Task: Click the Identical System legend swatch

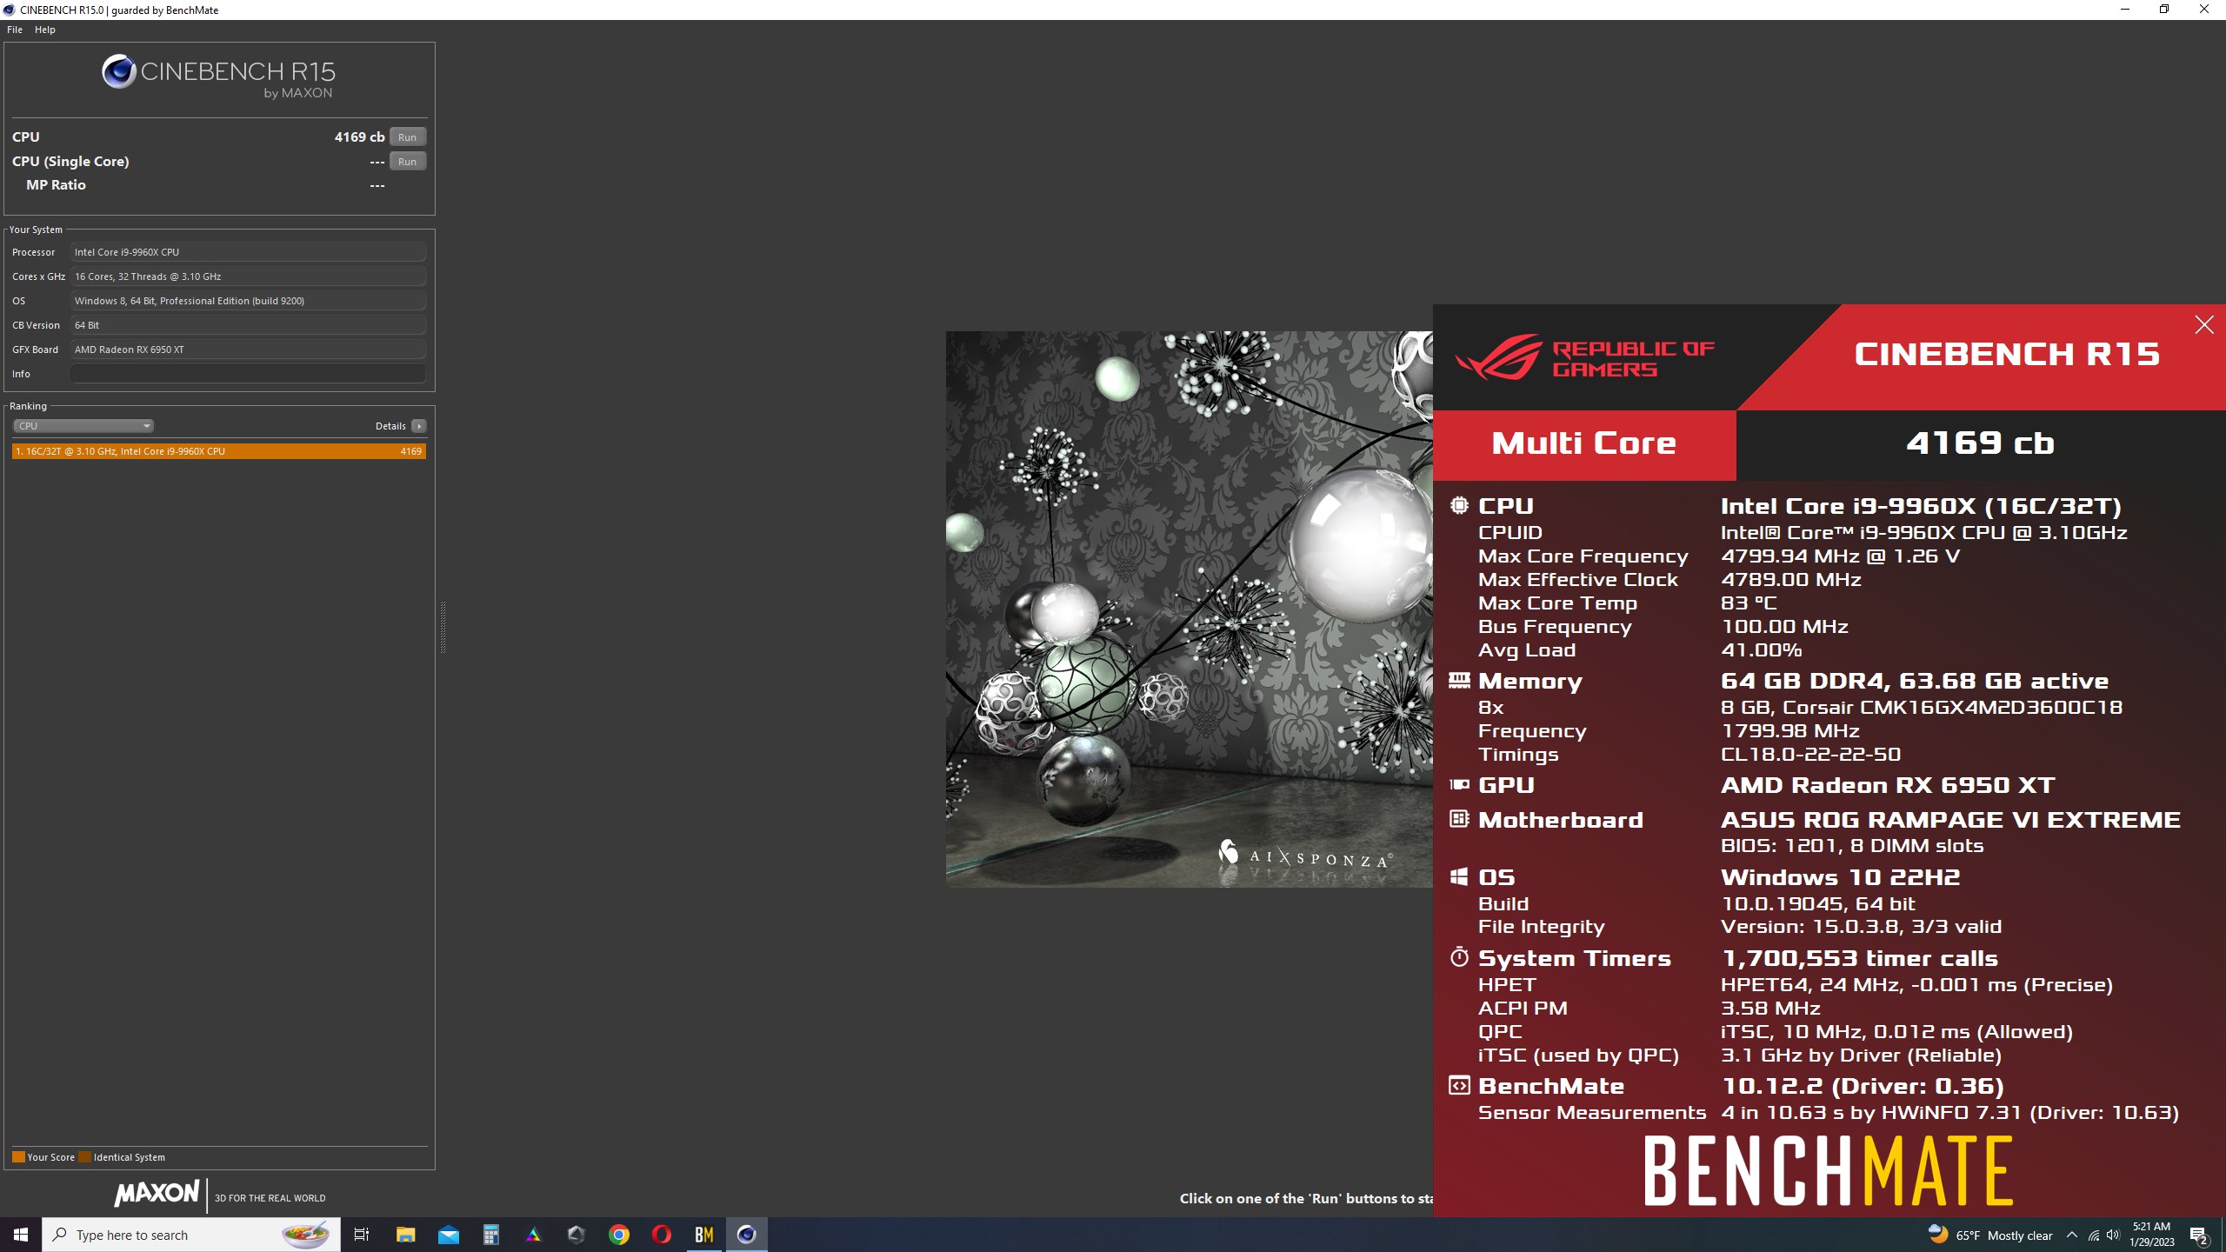Action: [x=84, y=1157]
